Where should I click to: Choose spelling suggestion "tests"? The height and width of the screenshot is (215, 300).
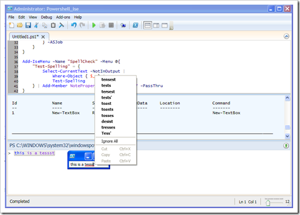106,85
